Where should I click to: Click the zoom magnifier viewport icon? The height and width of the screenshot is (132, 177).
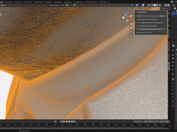point(131,24)
